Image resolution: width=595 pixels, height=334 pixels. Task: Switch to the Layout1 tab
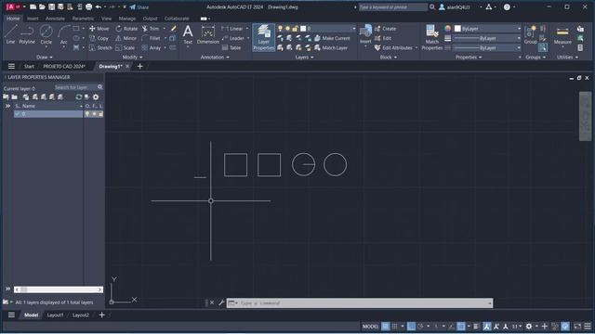click(x=56, y=315)
